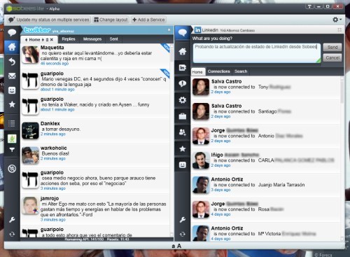Viewport: 350px width, 257px height.
Task: Open Antonio Ortiz entry connected to Juanjo
Action: [266, 185]
